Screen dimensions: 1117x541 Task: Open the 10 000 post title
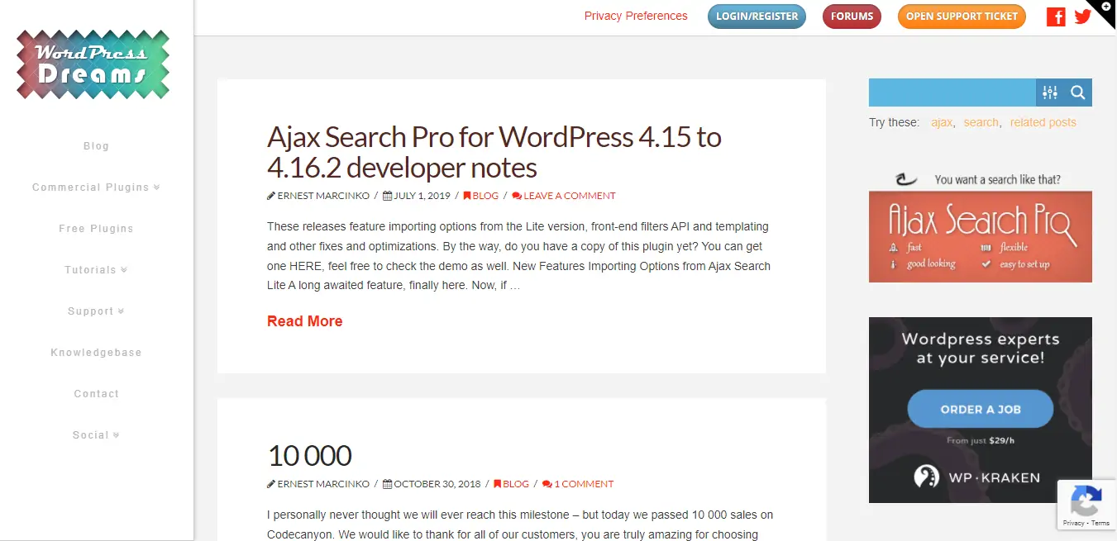coord(309,455)
